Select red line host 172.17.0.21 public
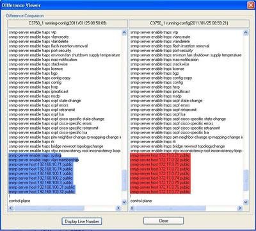 coord(160,155)
